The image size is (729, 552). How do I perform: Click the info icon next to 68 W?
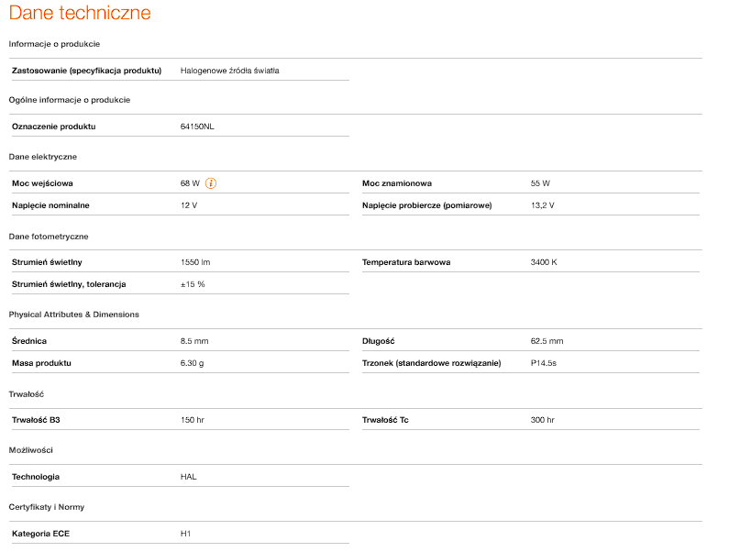click(211, 183)
